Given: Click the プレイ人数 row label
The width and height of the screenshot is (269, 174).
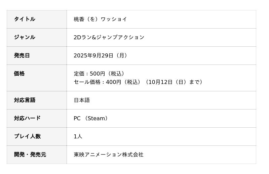Looking at the screenshot, I should [x=27, y=136].
